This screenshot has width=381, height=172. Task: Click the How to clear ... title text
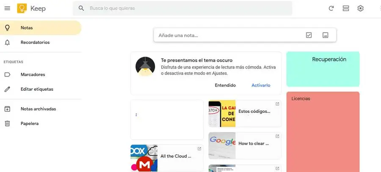click(x=254, y=143)
